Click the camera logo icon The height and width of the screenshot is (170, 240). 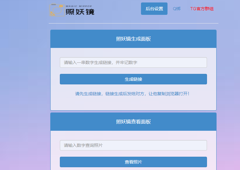[57, 10]
